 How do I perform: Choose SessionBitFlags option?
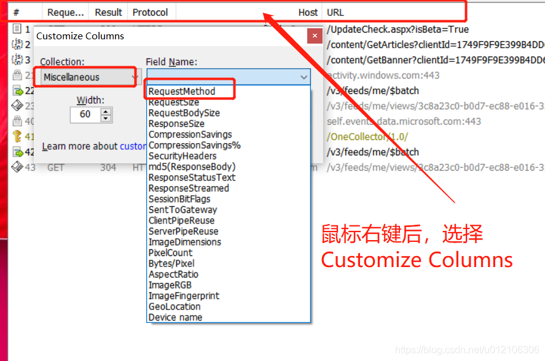[x=179, y=199]
